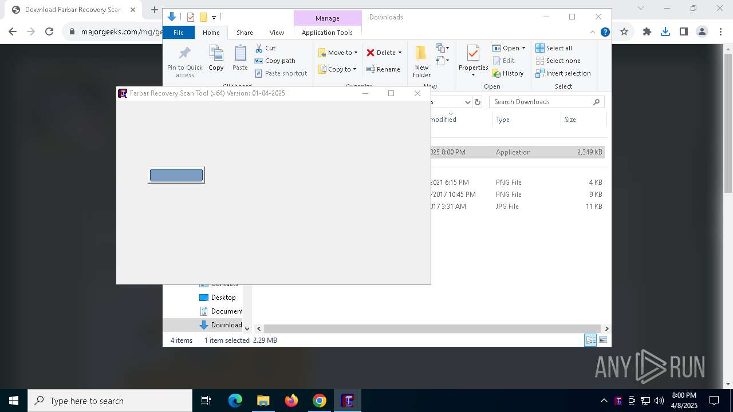Click Copy path in ribbon
The width and height of the screenshot is (733, 412).
point(275,61)
